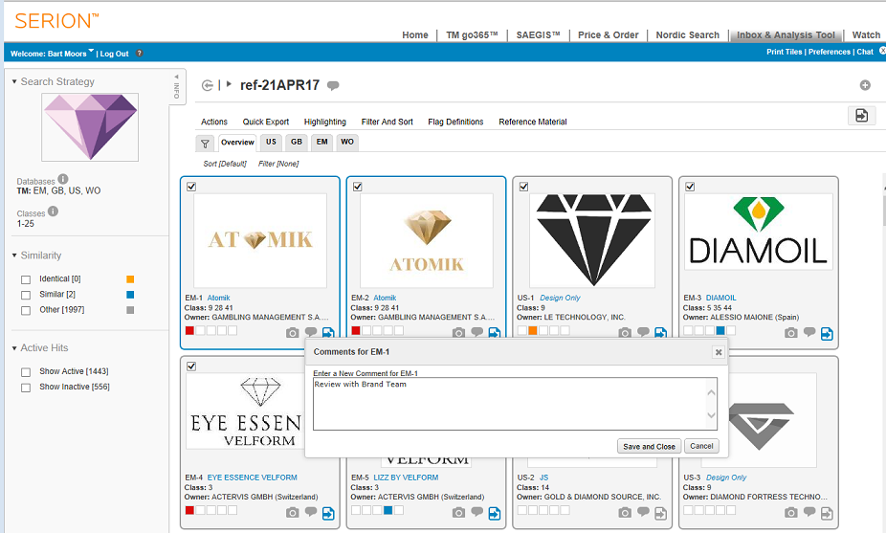Collapse the Search Strategy section
The image size is (886, 533).
[14, 82]
